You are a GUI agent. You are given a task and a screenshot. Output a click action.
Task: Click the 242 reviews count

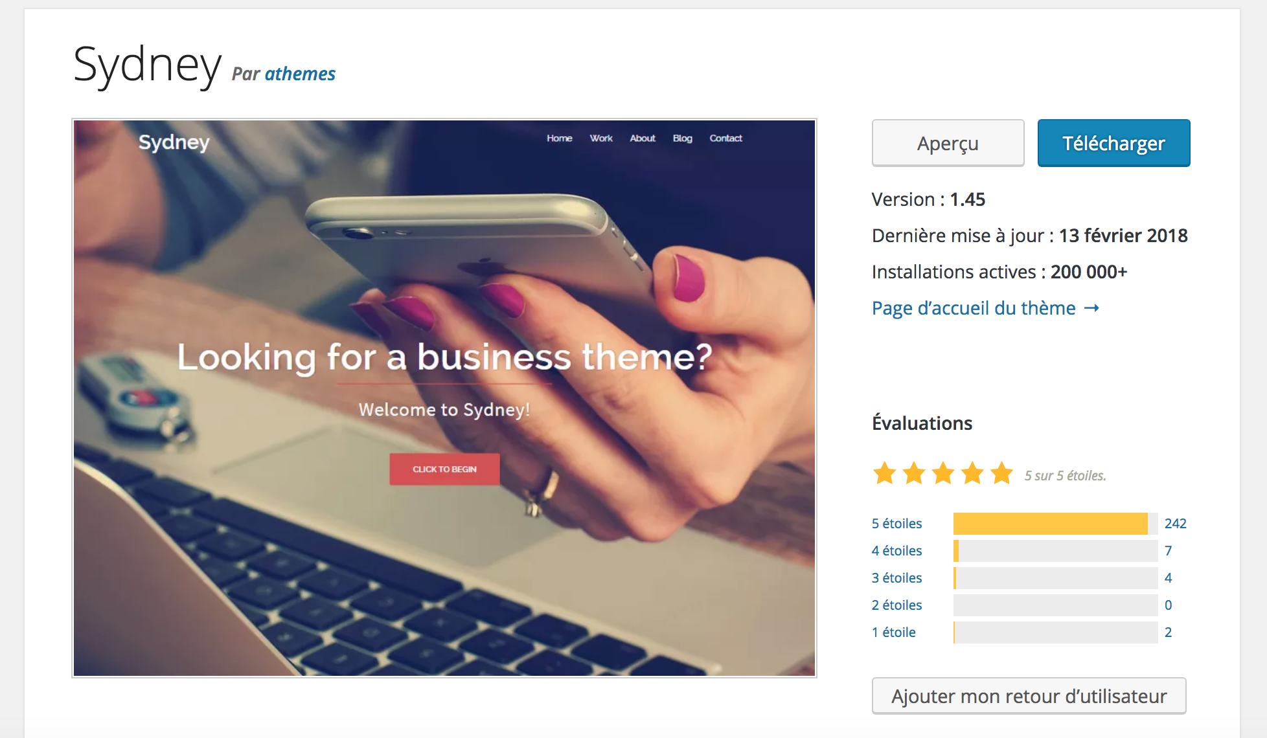pos(1175,523)
